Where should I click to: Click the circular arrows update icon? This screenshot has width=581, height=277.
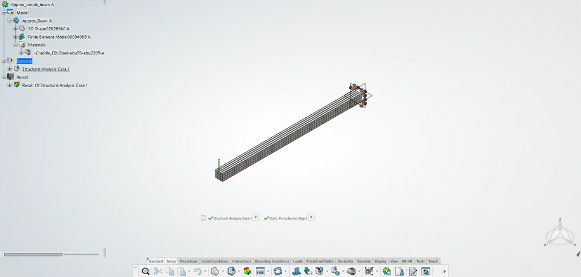[x=278, y=272]
